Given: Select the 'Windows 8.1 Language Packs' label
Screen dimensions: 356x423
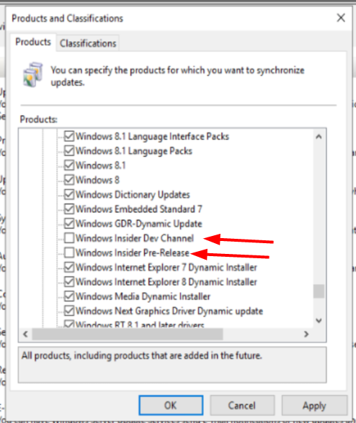Looking at the screenshot, I should tap(134, 151).
